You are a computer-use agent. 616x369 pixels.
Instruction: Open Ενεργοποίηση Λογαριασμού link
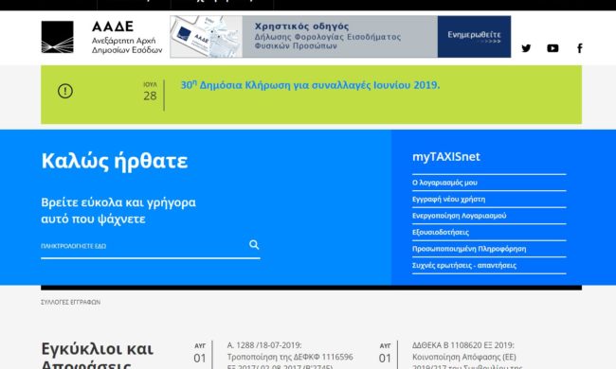pyautogui.click(x=459, y=216)
